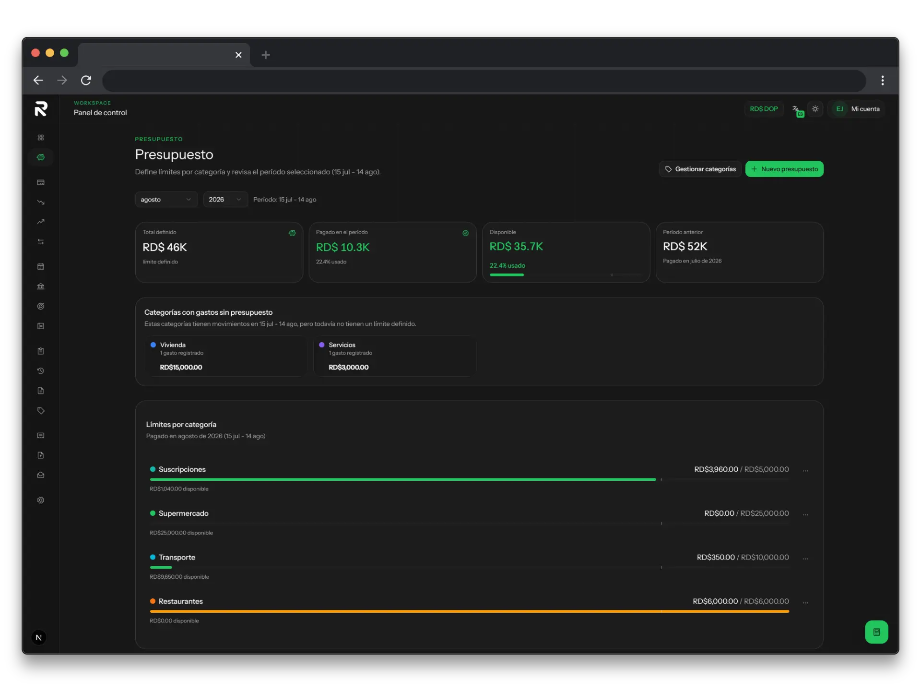
Task: Open the downward trend expenses icon
Action: (x=41, y=202)
